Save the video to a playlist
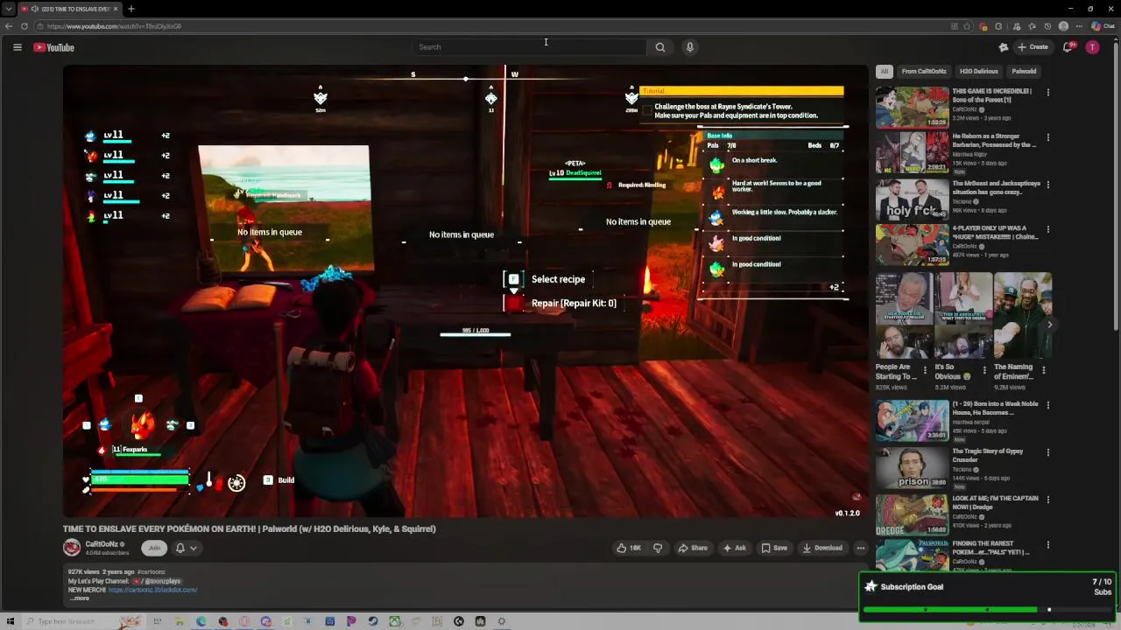The image size is (1121, 630). (774, 548)
